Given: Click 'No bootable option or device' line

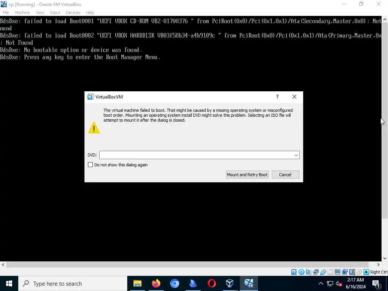Looking at the screenshot, I should [x=71, y=50].
